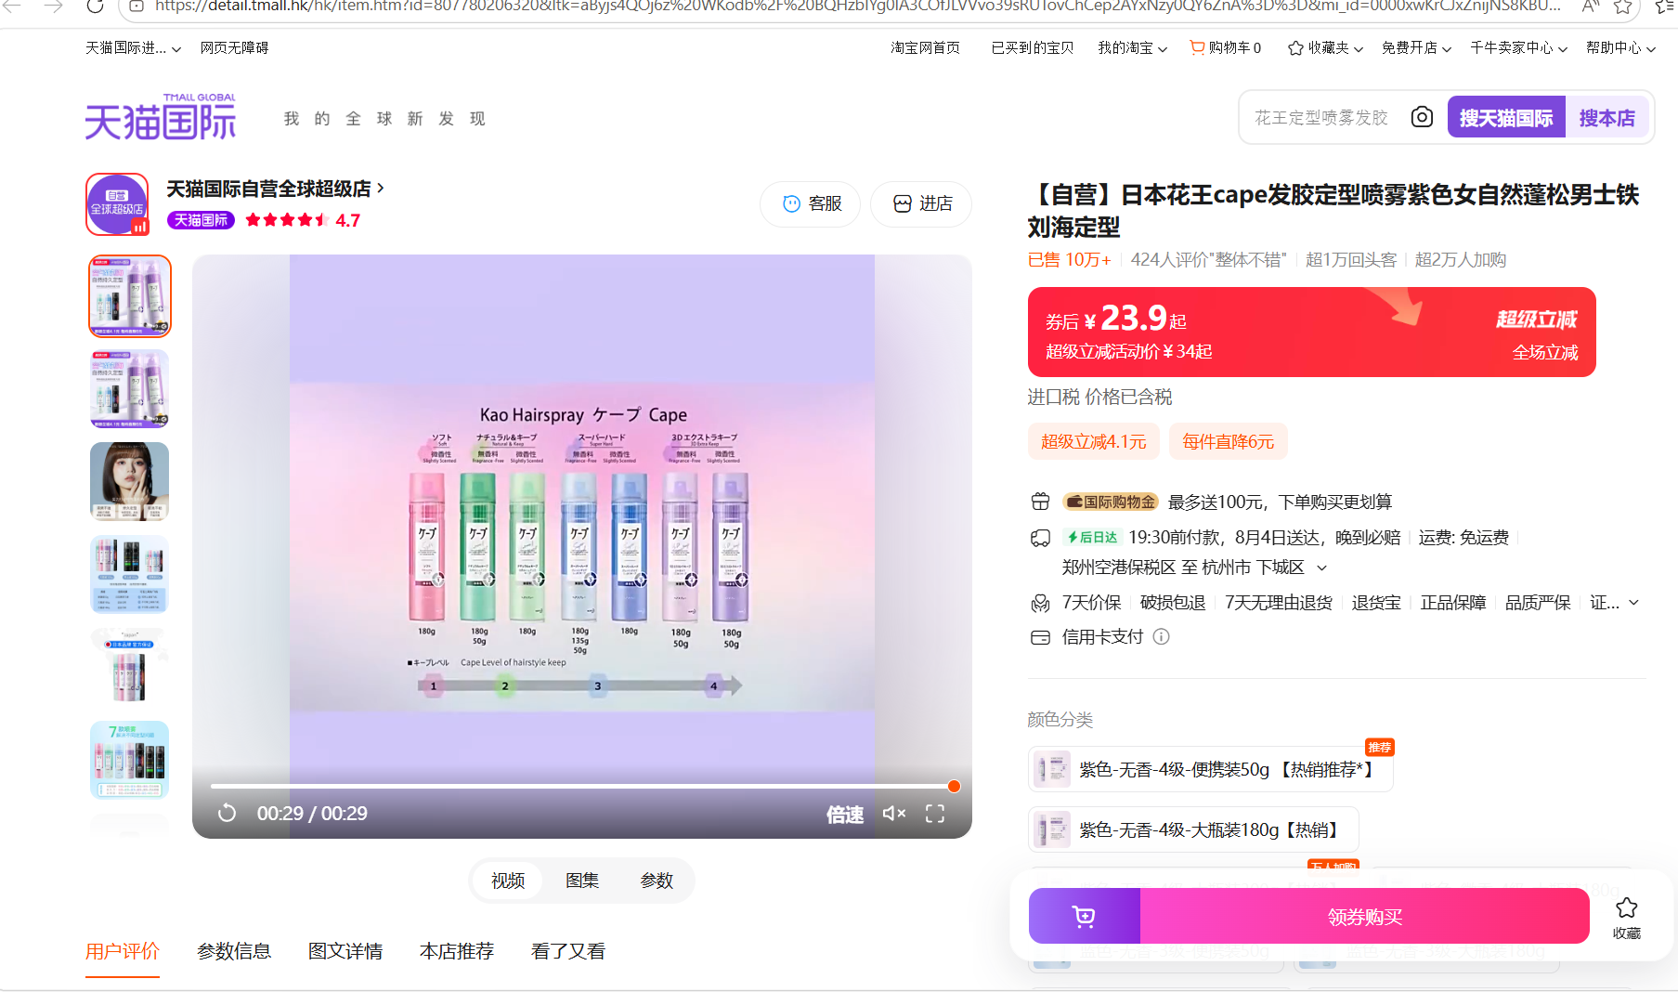Open the 本店推荐 tab
Image resolution: width=1678 pixels, height=992 pixels.
457,951
